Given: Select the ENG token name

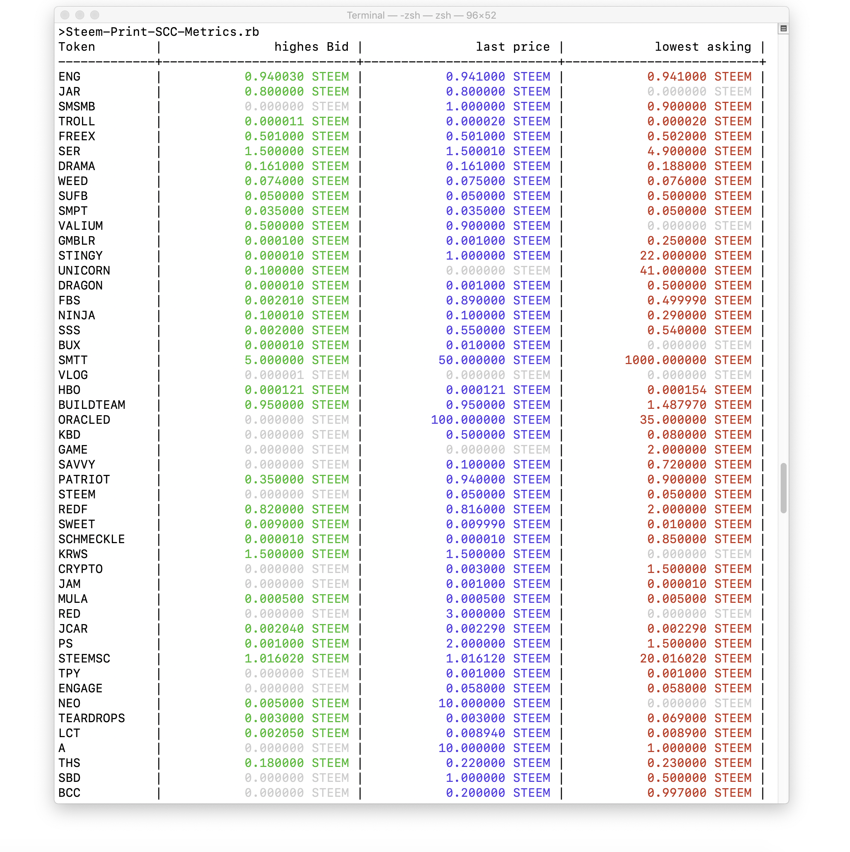Looking at the screenshot, I should click(69, 77).
